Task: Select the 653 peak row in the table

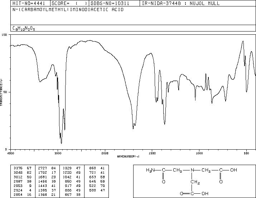Action: click(x=97, y=177)
